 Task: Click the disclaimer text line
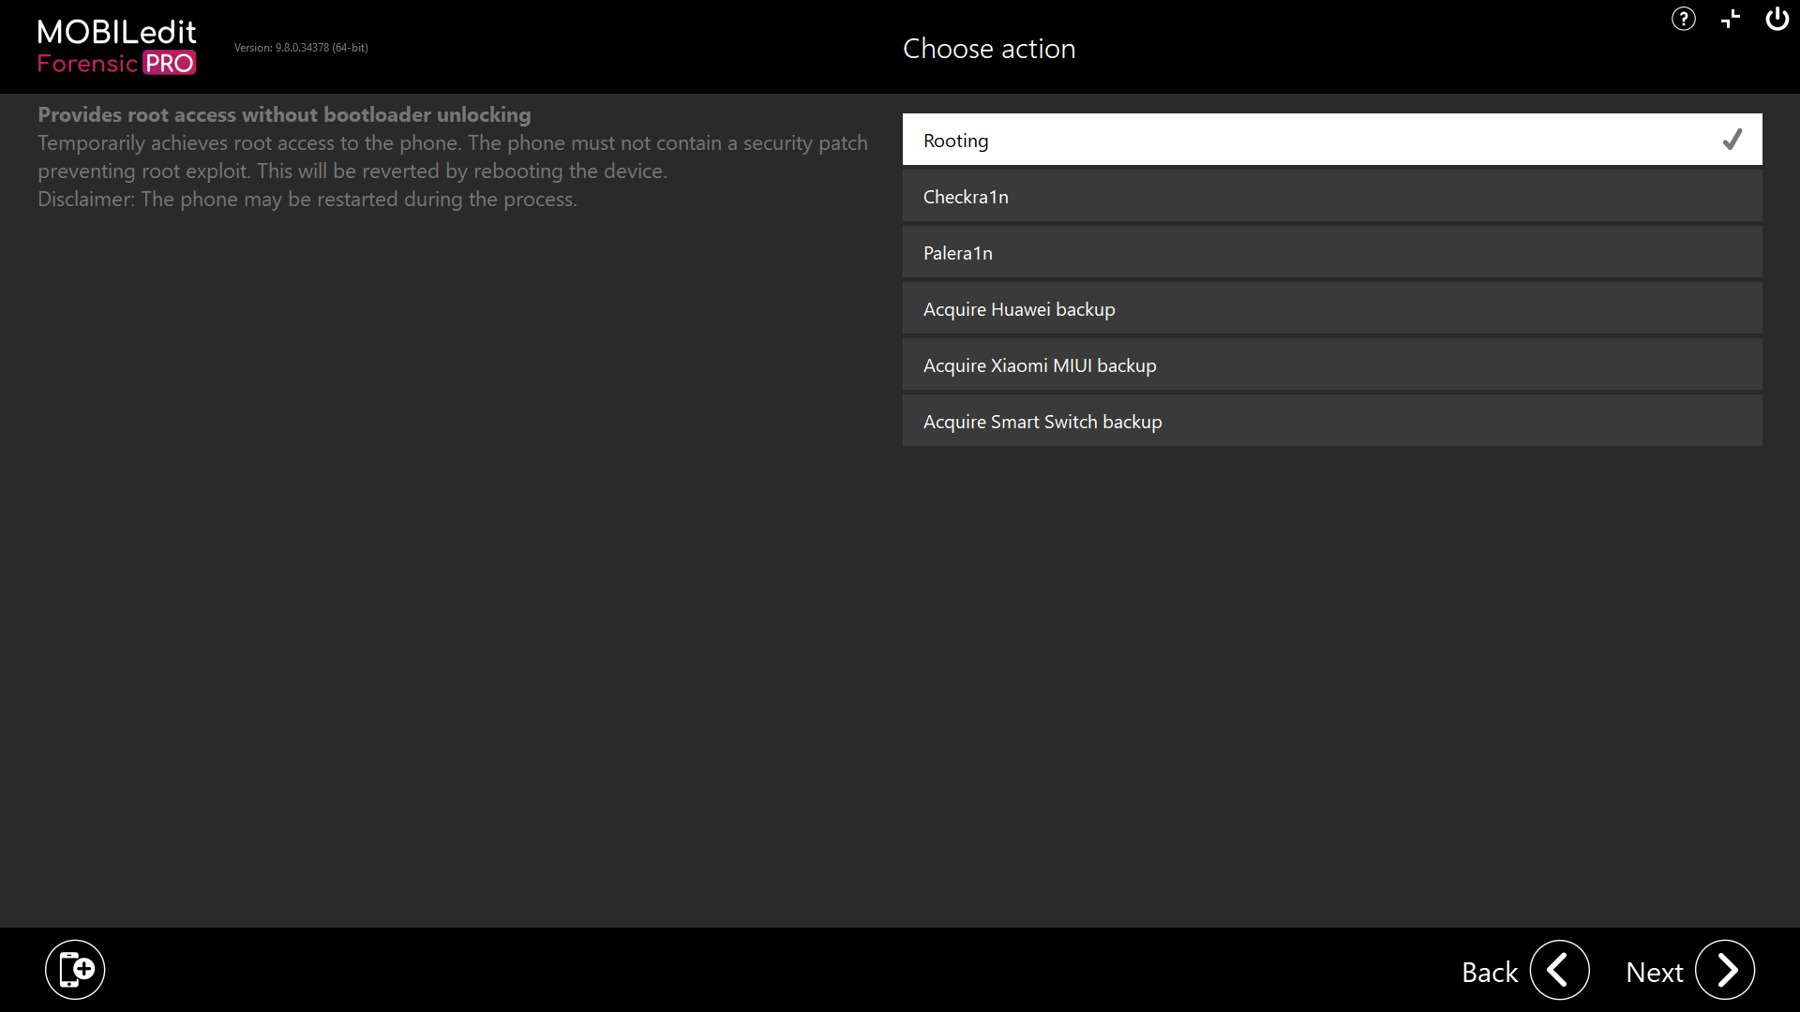coord(307,199)
